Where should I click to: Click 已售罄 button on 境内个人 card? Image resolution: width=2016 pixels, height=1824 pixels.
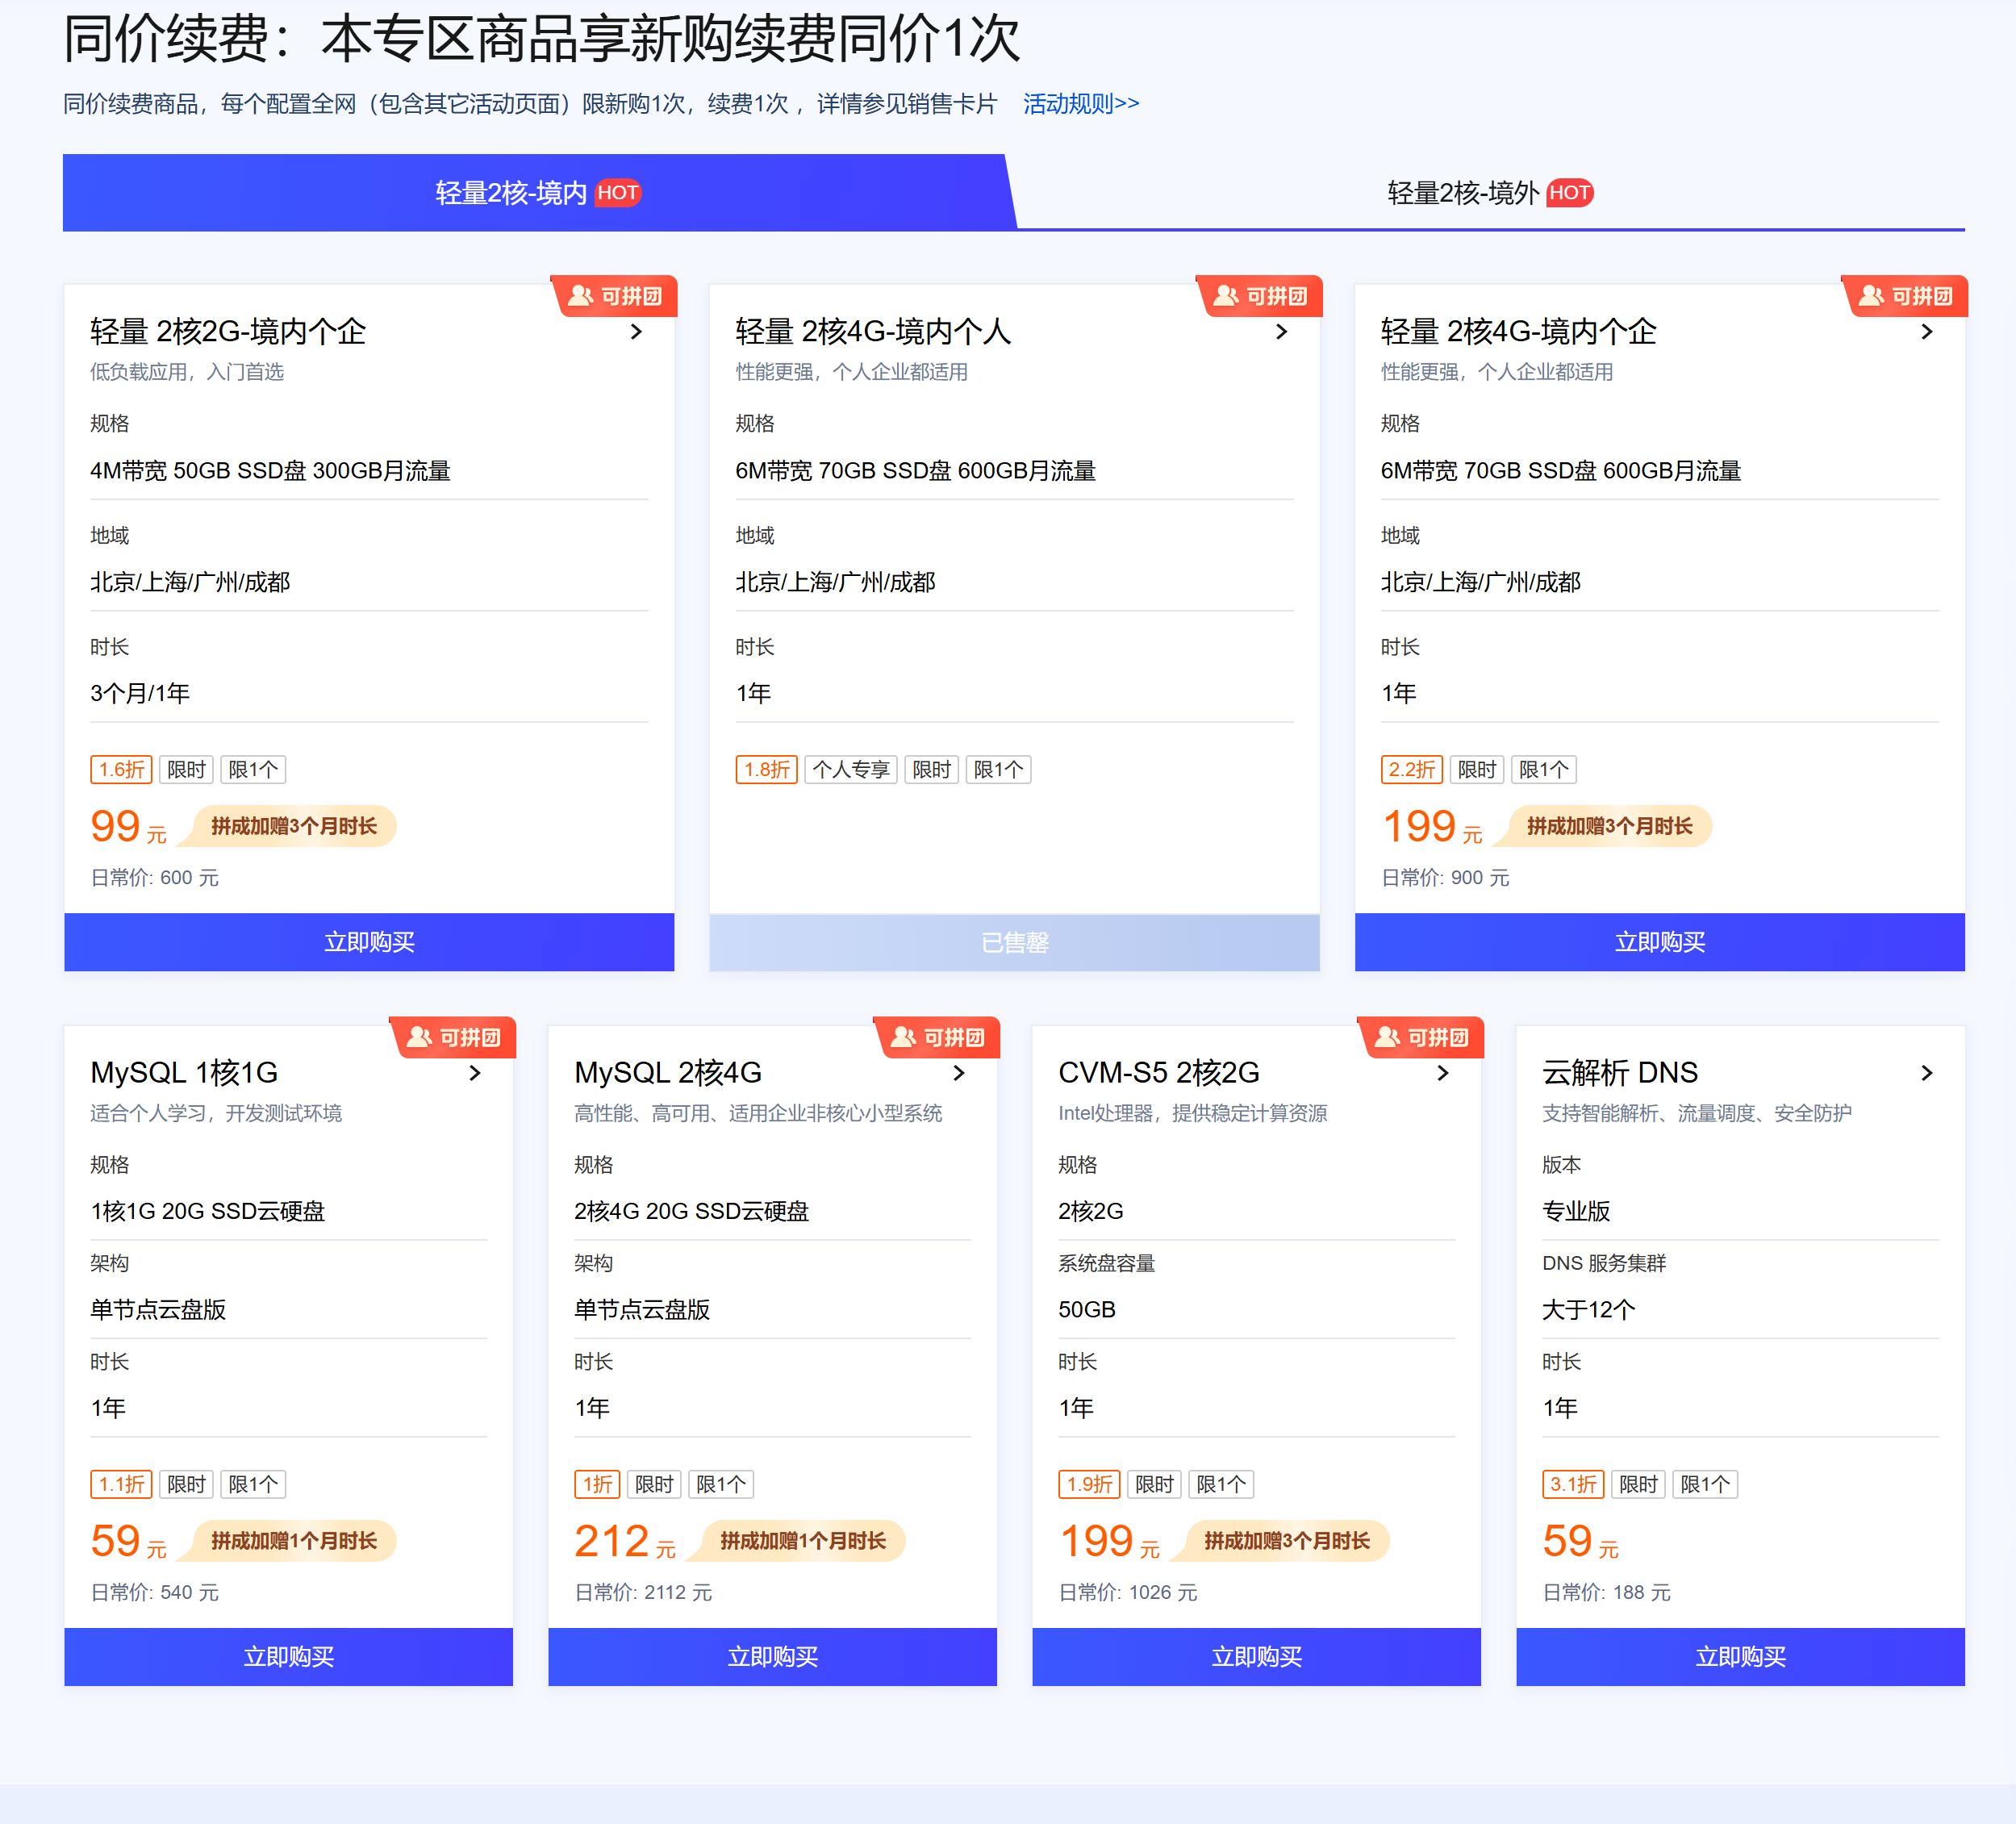[x=1014, y=942]
